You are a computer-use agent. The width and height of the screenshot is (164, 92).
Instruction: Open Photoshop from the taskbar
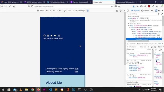click(74, 90)
